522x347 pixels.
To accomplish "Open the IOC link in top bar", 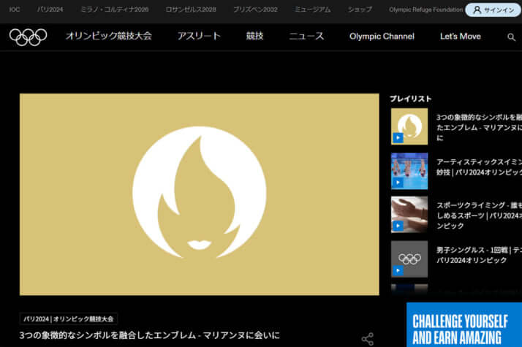I will (15, 9).
